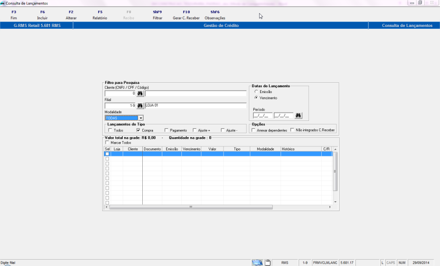Click the grid horizontal scrollbar thumb
Image resolution: width=440 pixels, height=266 pixels.
pos(191,207)
